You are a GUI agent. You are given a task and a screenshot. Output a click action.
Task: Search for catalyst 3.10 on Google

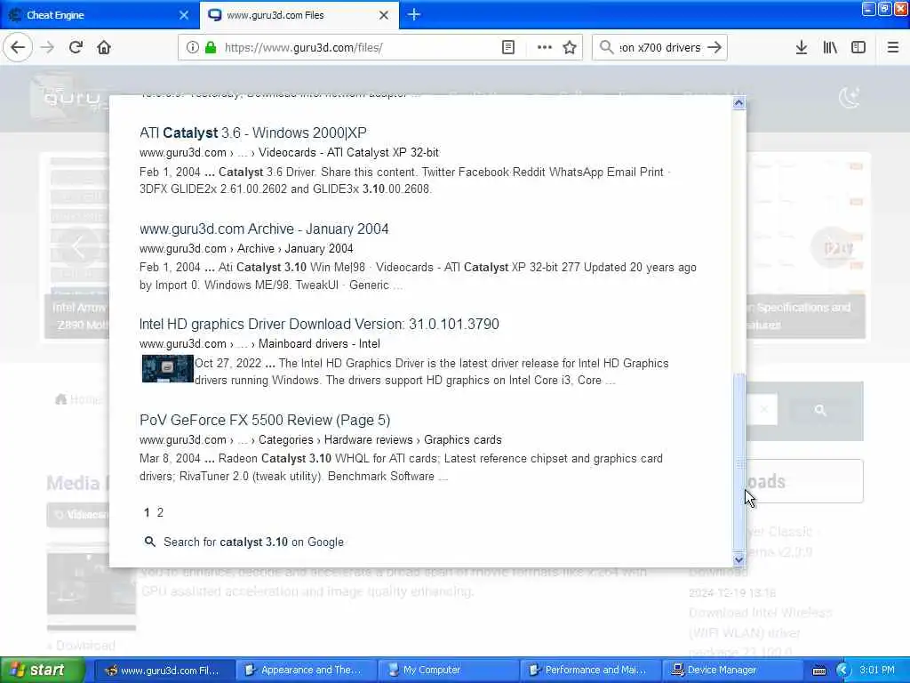[253, 542]
